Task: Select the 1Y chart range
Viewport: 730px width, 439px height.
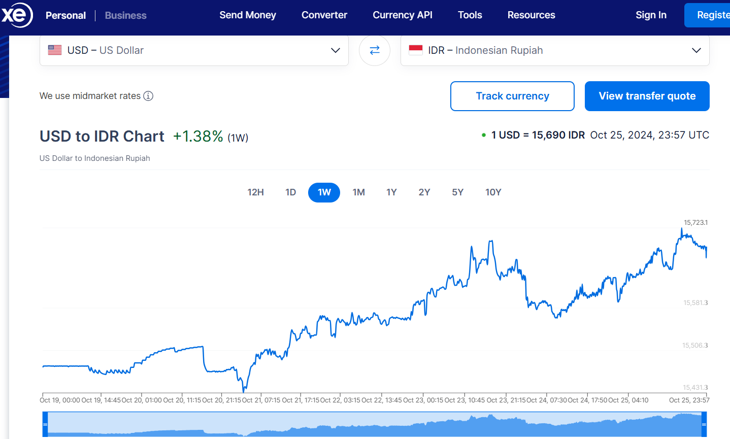Action: (391, 192)
